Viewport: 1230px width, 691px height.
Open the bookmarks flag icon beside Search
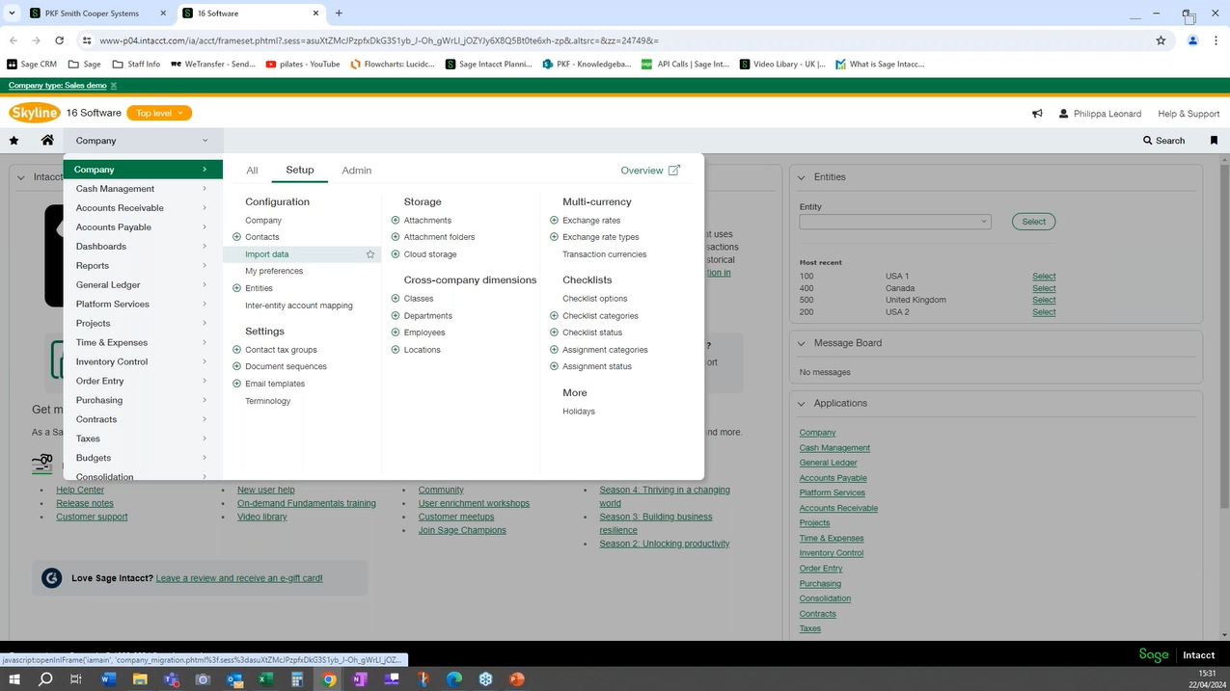1214,141
